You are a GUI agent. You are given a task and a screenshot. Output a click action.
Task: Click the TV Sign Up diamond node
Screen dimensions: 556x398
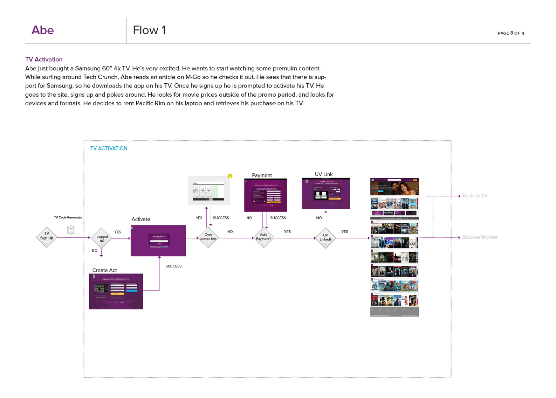[x=47, y=237]
